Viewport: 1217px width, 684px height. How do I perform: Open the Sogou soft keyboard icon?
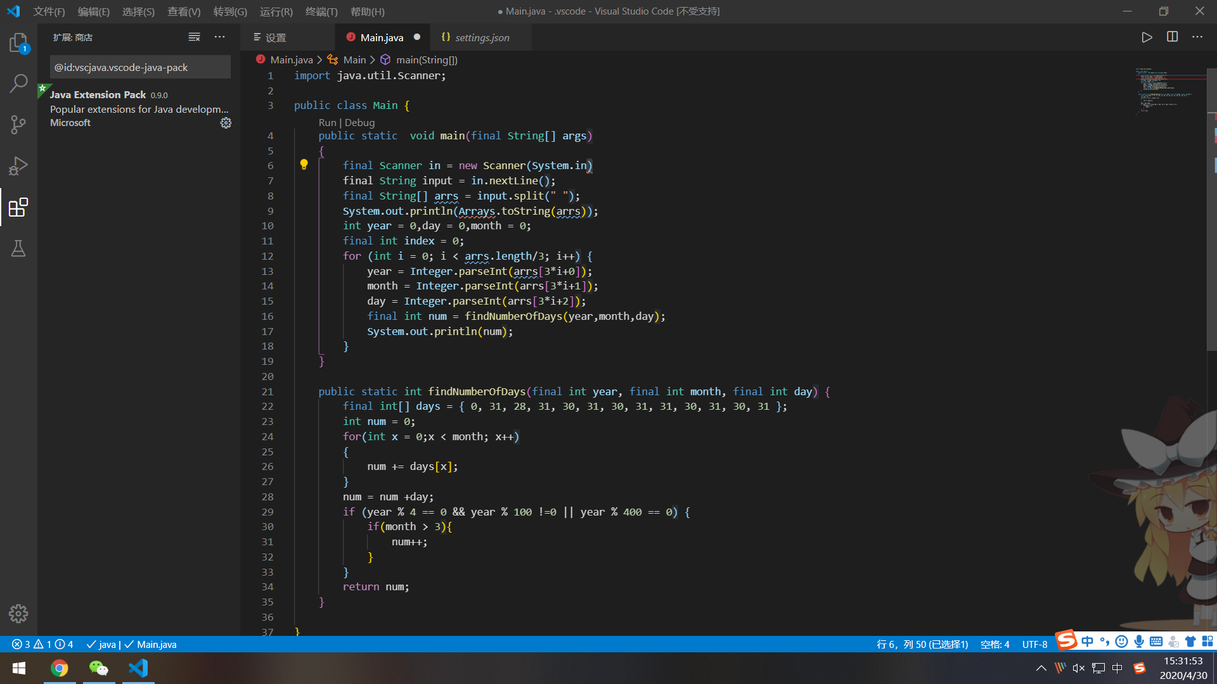pos(1156,642)
